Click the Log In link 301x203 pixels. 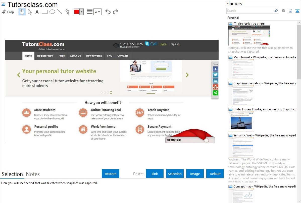(163, 44)
